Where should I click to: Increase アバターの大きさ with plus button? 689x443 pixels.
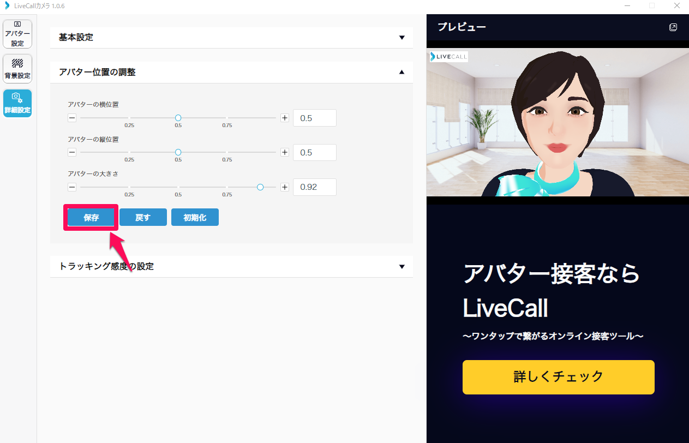tap(284, 187)
